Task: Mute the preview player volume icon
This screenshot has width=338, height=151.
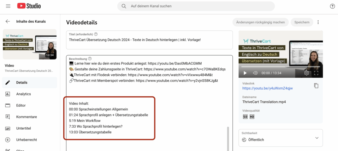Action: pos(255,73)
